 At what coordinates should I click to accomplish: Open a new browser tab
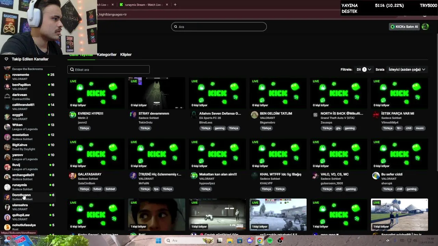(x=175, y=5)
